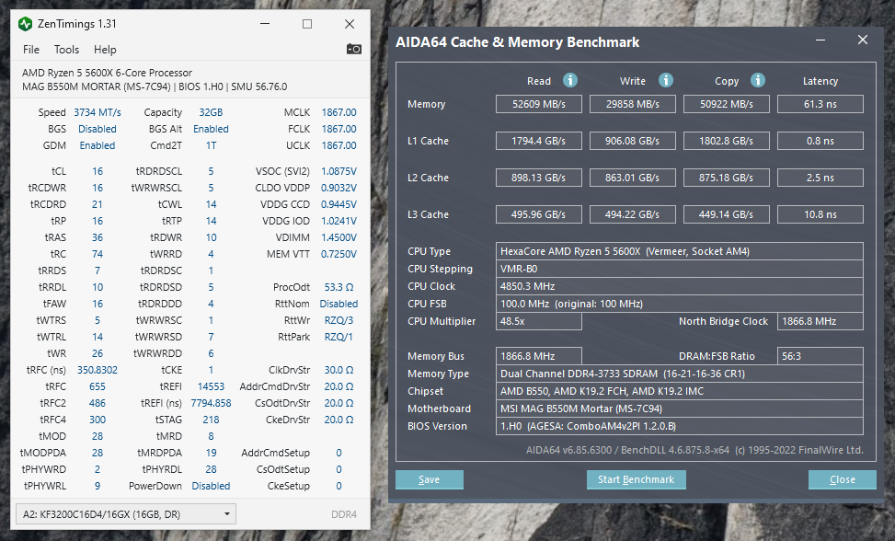Click L3 Cache Copy value 449.14 GB/s
The width and height of the screenshot is (895, 541).
pyautogui.click(x=726, y=214)
